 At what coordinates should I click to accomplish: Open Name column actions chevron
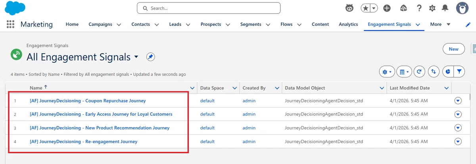coord(192,88)
